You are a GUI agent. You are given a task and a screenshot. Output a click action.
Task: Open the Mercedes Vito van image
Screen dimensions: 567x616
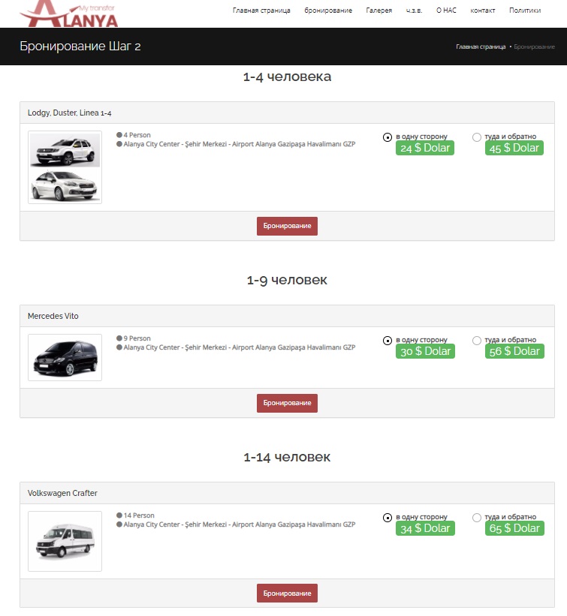(x=65, y=357)
